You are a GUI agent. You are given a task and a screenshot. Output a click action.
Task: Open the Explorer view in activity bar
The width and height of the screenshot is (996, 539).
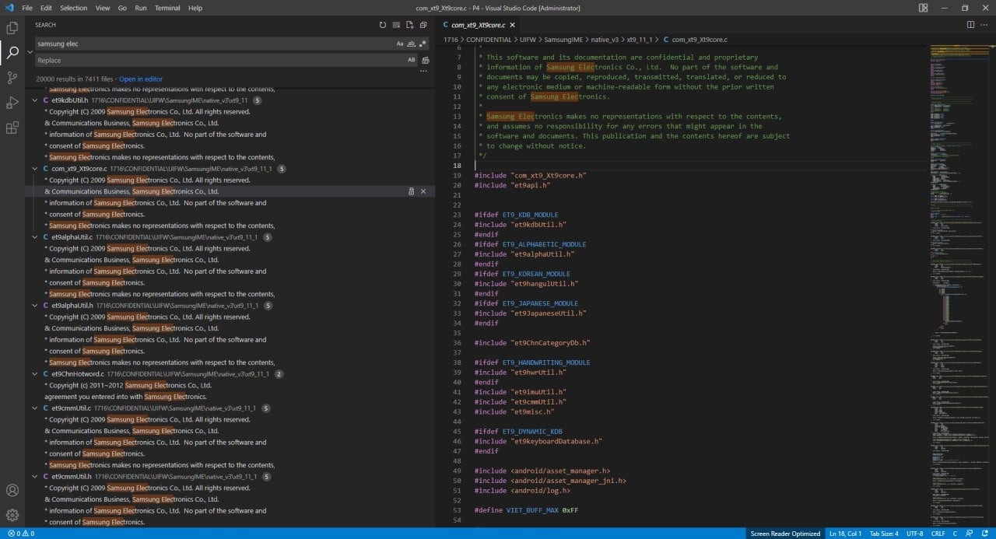12,28
